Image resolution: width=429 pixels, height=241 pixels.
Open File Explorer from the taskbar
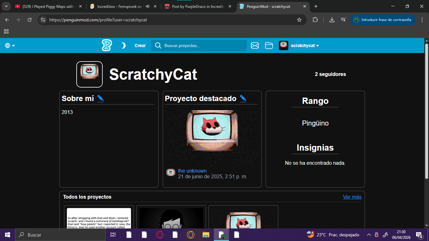coord(206,235)
